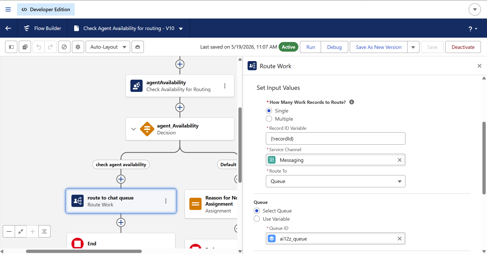Go back using the left arrow
This screenshot has width=487, height=254.
click(8, 28)
